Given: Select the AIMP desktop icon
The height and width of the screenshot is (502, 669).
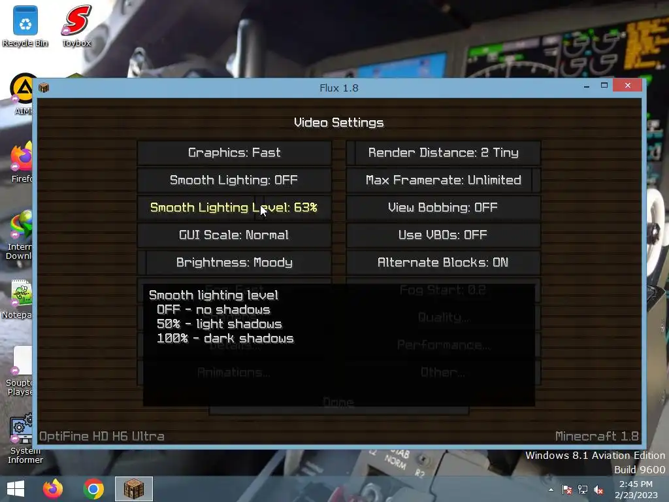Looking at the screenshot, I should coord(22,94).
